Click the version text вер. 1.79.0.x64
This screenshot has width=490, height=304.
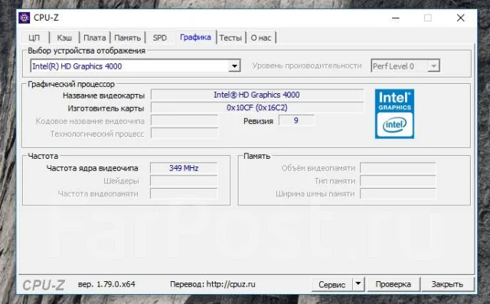point(106,284)
